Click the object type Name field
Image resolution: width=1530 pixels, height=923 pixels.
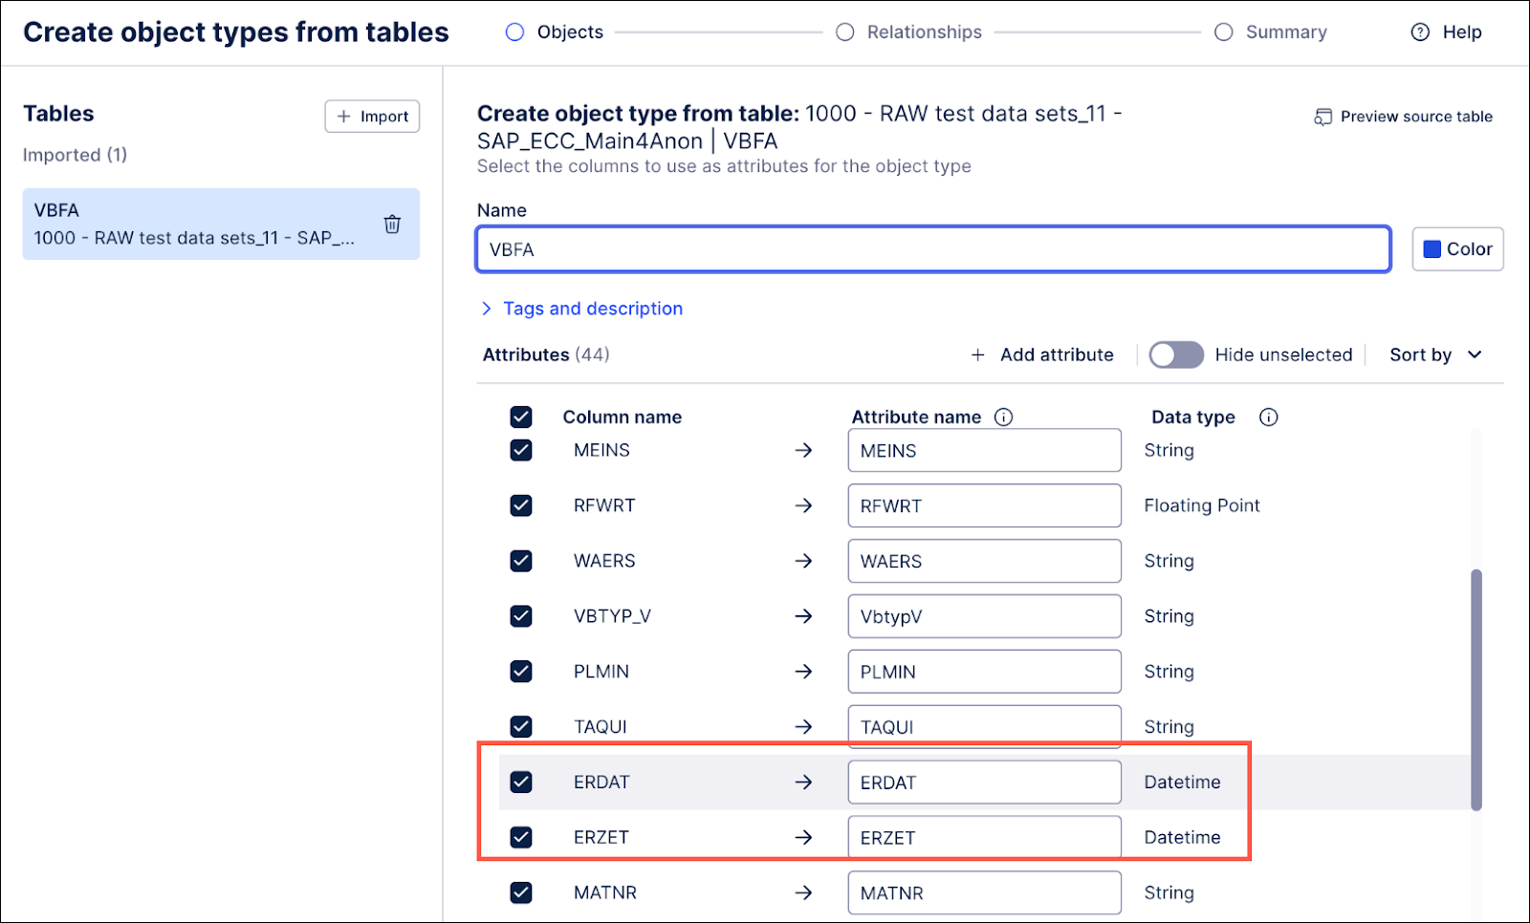933,249
